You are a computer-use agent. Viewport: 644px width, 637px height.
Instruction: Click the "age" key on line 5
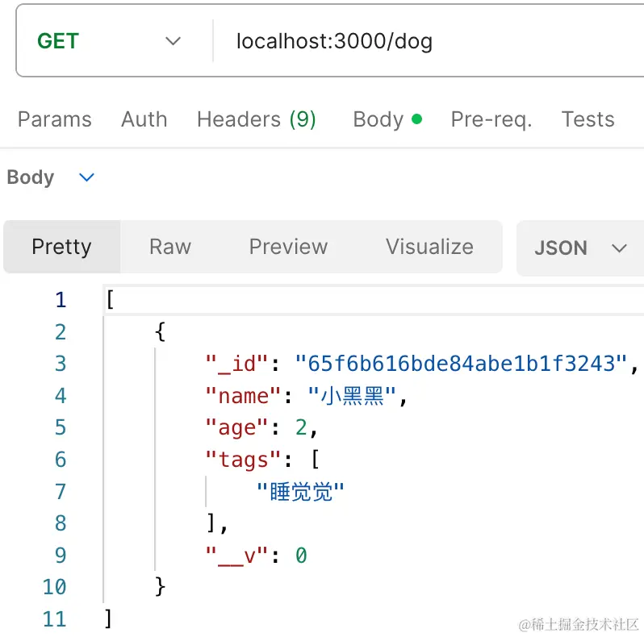[x=236, y=428]
